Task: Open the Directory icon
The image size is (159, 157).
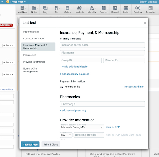Action: click(x=138, y=8)
